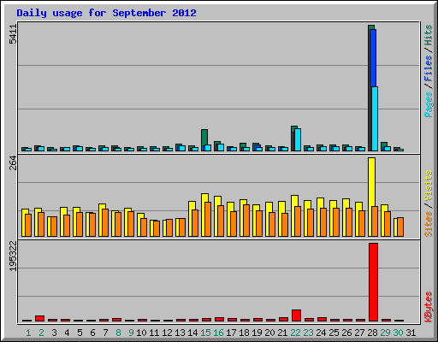
Task: Select the 264 visits axis value
Action: 13,163
